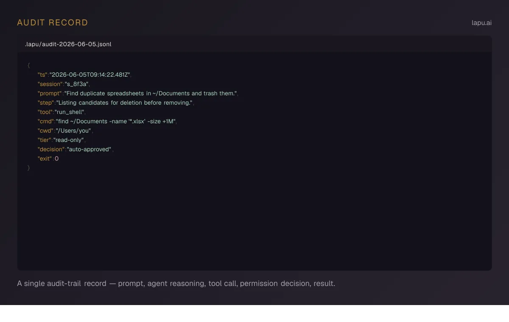Select the .lapu/audit-2026-06-05.jsonl file name

[68, 44]
